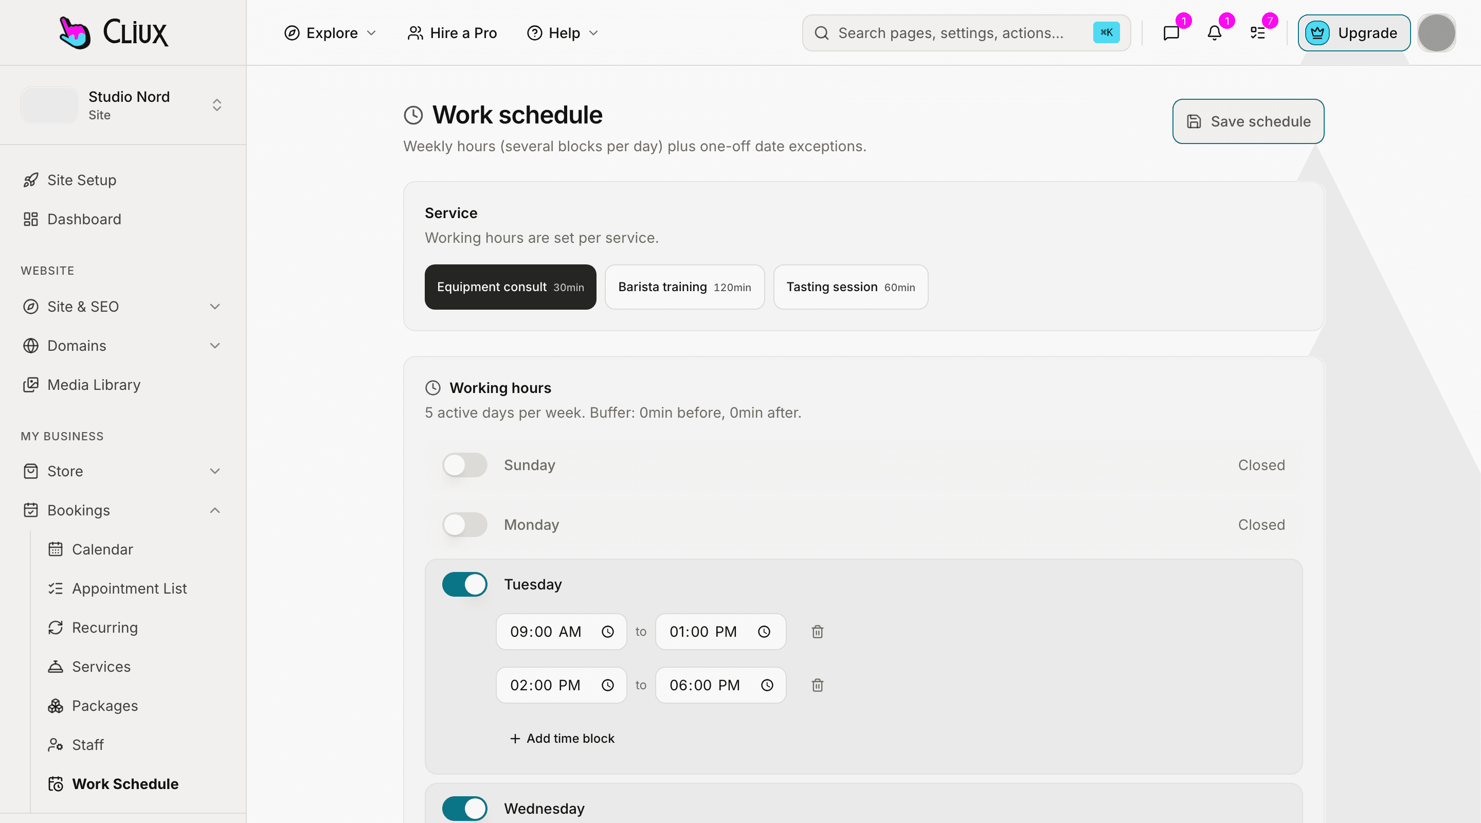Click the Work Schedule sidebar icon

56,784
